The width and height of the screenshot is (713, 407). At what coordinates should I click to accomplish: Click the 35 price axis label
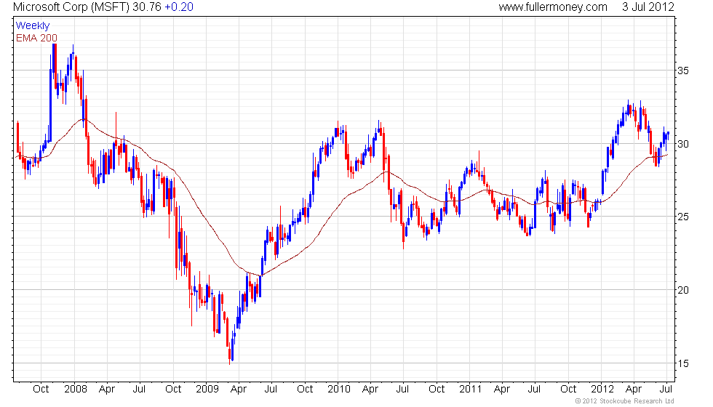(683, 71)
